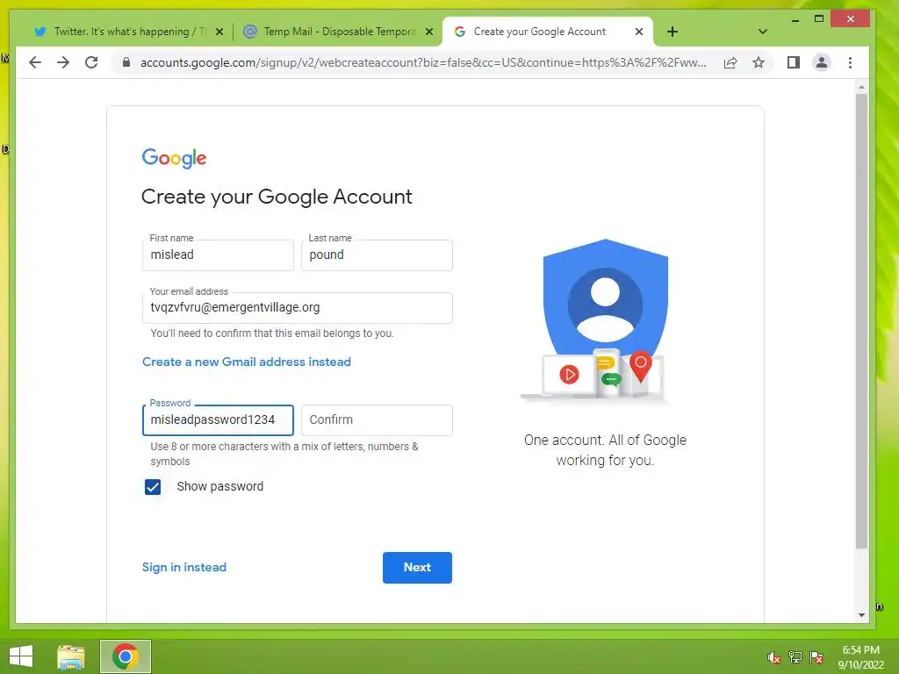Image resolution: width=899 pixels, height=674 pixels.
Task: Click text 'One account. All of Google'
Action: click(605, 441)
